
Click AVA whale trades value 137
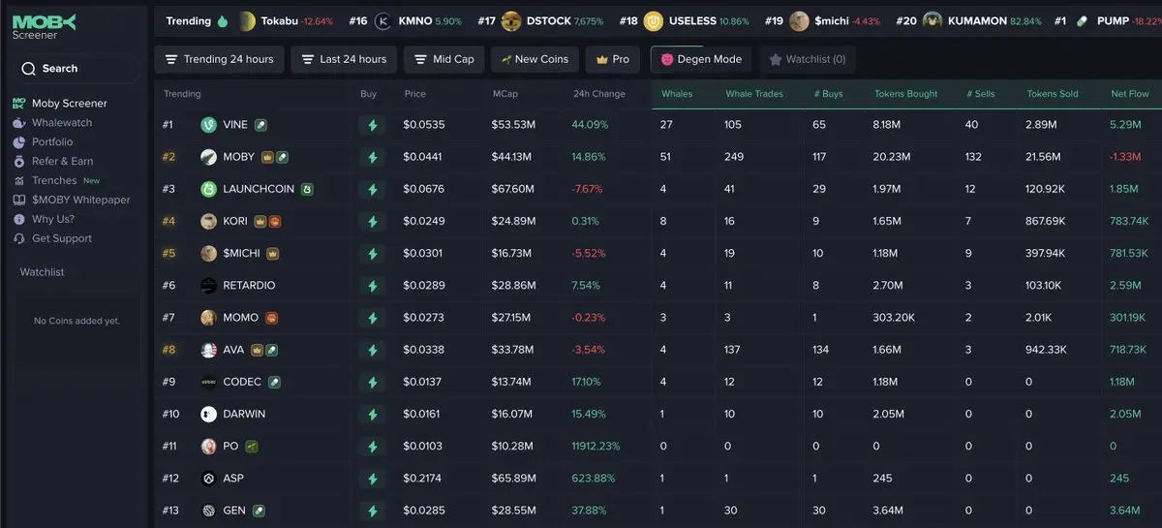(733, 350)
